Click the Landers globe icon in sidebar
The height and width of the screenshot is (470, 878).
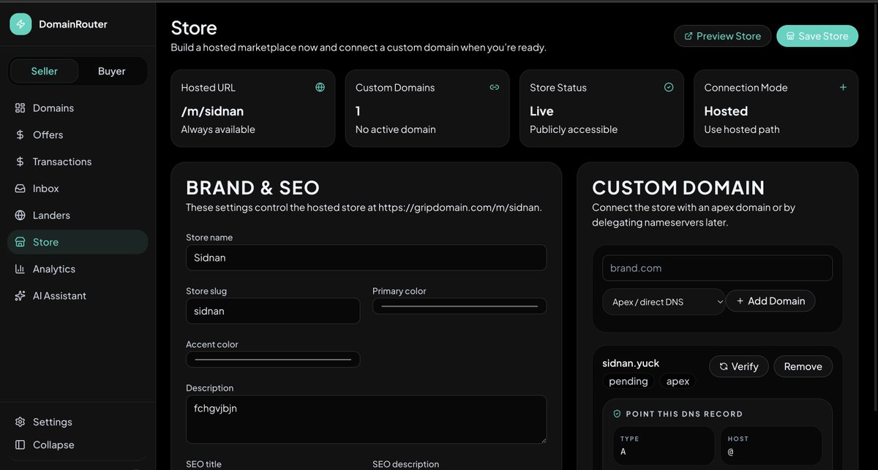pos(20,216)
